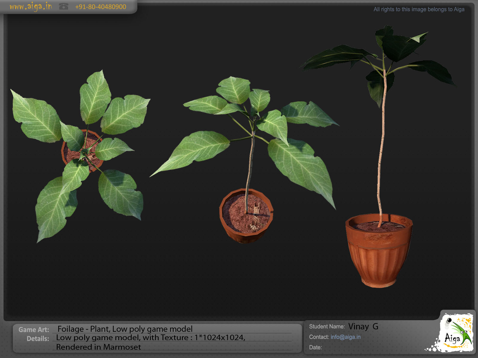478x358 pixels.
Task: Select the phone number +91-80-40480900
Action: click(x=101, y=7)
